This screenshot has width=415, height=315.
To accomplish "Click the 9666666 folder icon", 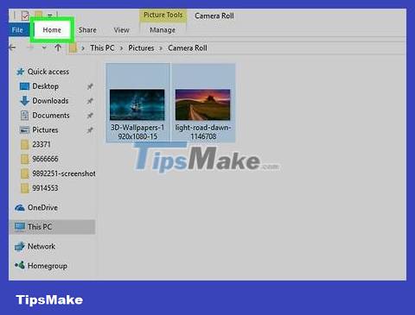I will (25, 159).
